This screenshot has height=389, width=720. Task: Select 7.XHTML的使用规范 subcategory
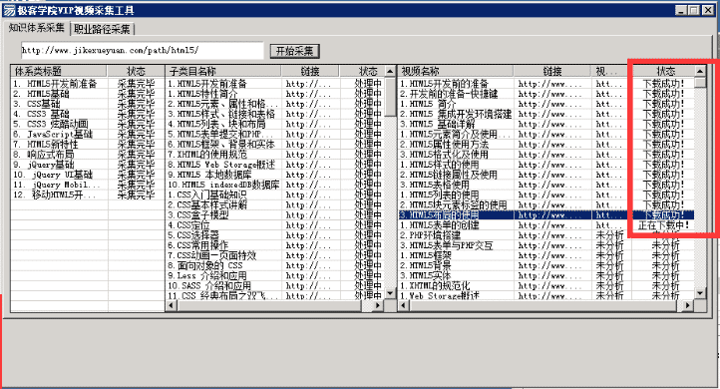275,155
